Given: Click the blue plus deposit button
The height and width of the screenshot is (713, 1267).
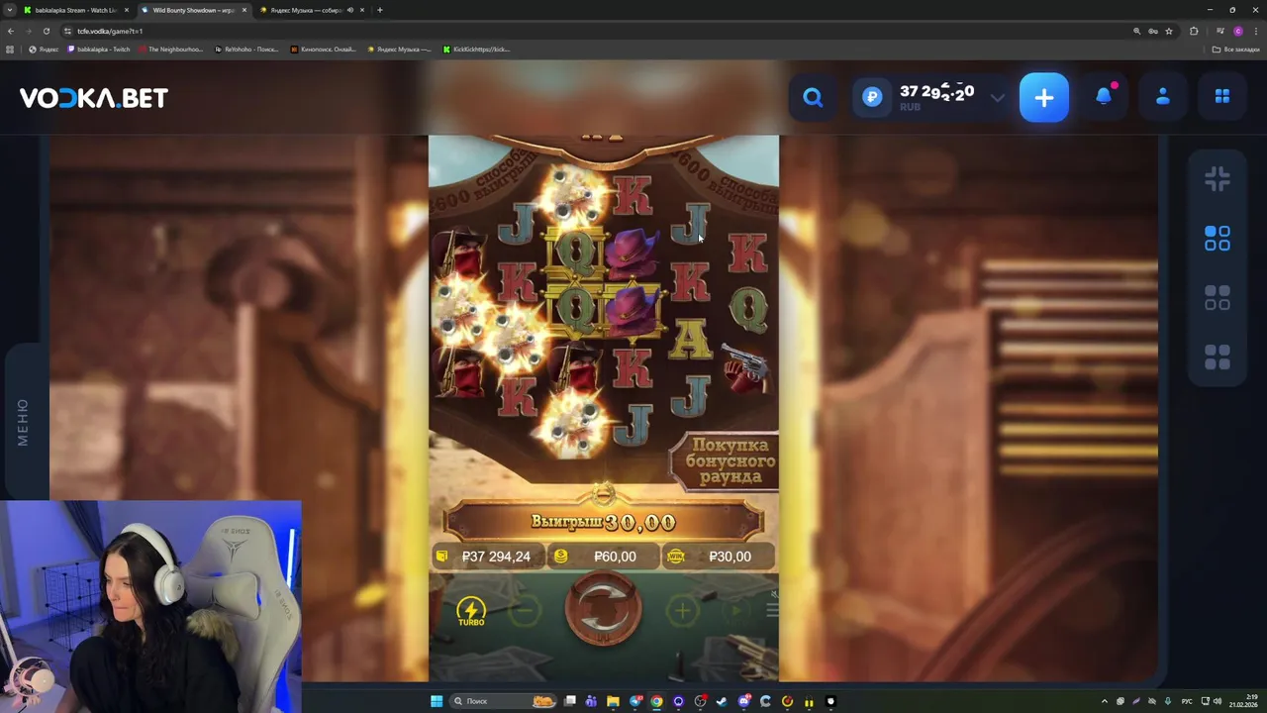Looking at the screenshot, I should [x=1044, y=97].
